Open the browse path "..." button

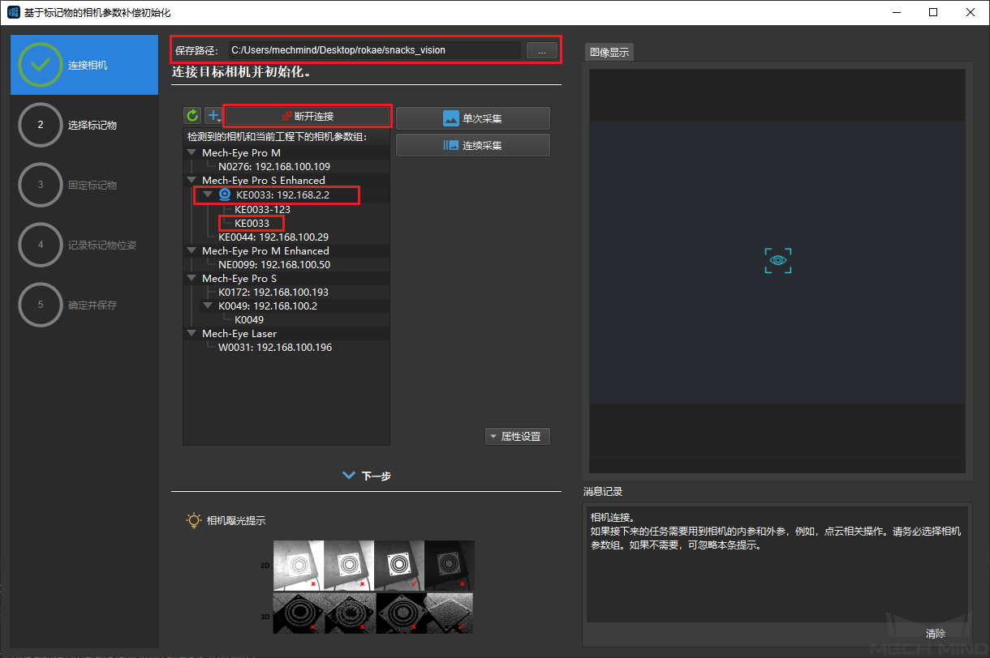[541, 50]
